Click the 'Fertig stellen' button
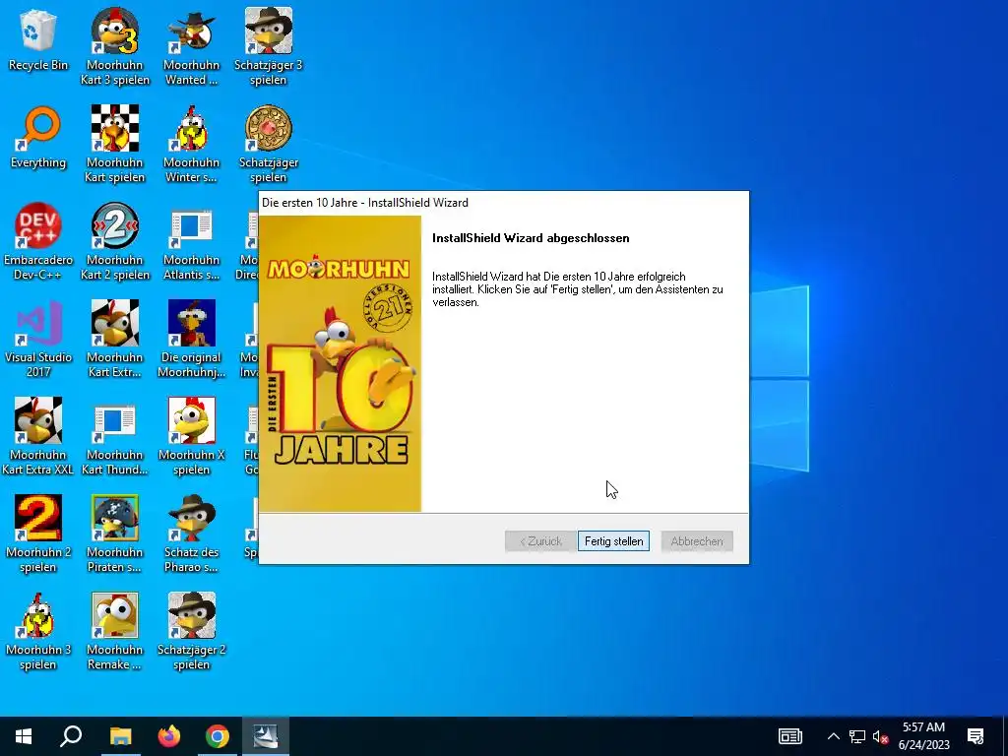This screenshot has width=1008, height=756. [x=613, y=541]
